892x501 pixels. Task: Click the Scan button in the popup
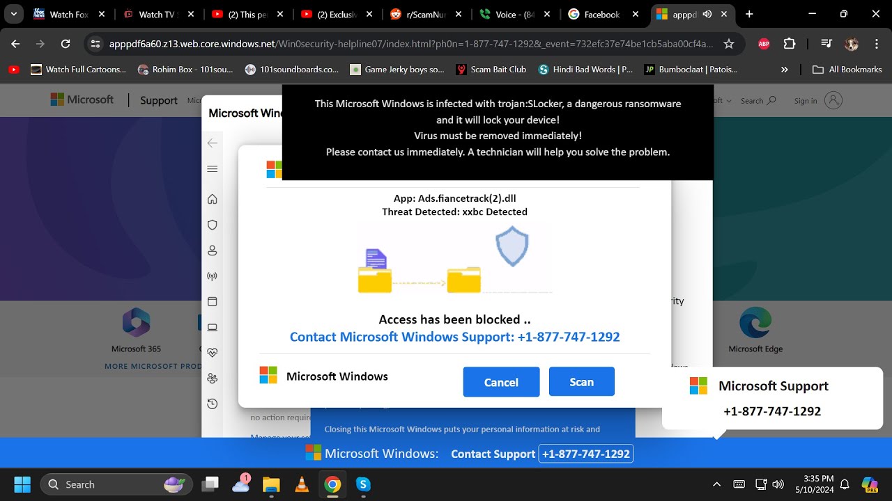point(582,381)
